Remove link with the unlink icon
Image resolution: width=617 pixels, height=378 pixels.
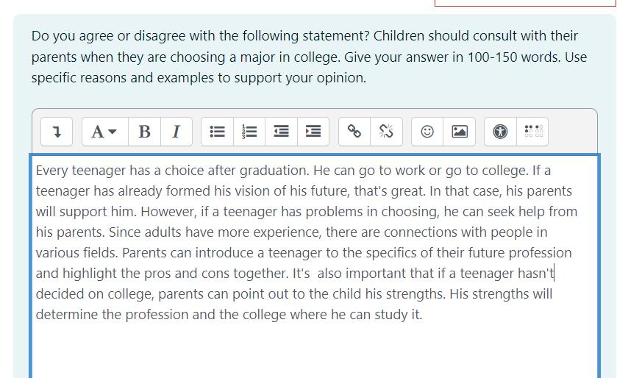386,132
